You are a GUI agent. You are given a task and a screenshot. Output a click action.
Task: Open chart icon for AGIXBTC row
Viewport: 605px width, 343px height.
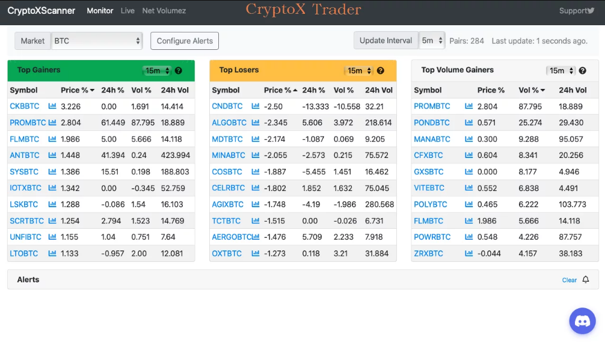[255, 204]
